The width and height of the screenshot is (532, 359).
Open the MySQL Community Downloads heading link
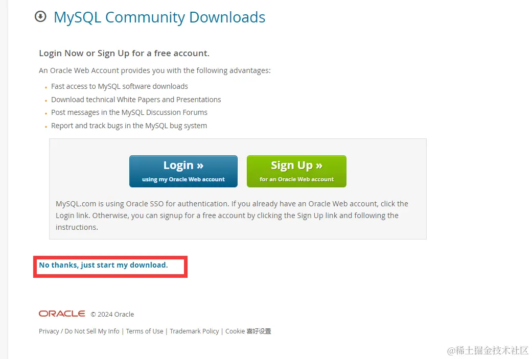tap(159, 17)
